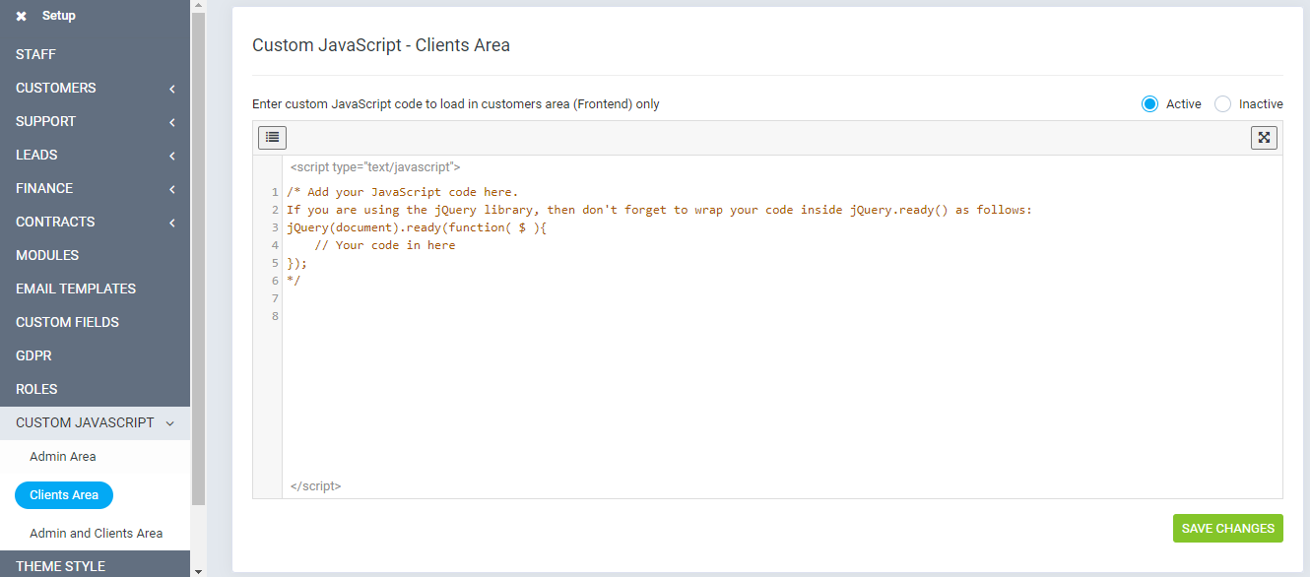The image size is (1310, 577).
Task: Select Admin and Clients Area option
Action: [96, 533]
